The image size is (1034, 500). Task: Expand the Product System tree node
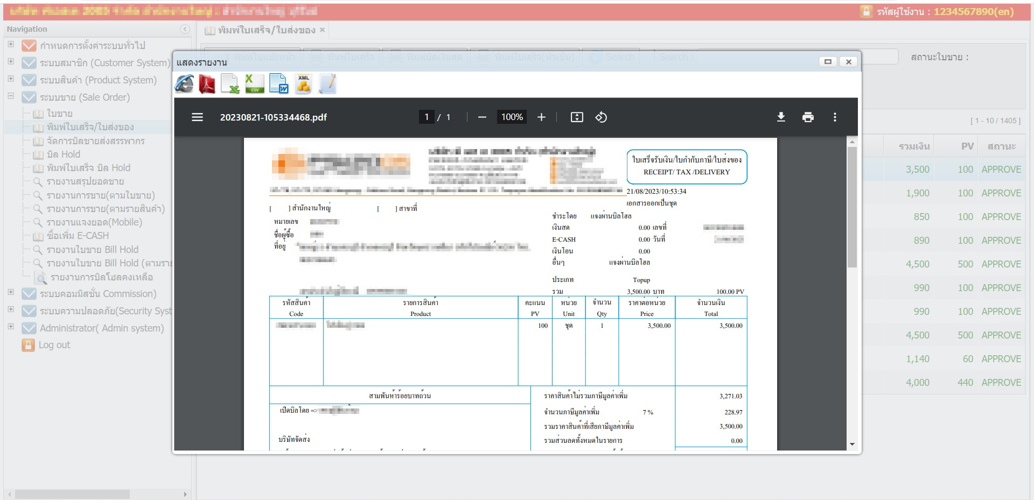coord(11,79)
